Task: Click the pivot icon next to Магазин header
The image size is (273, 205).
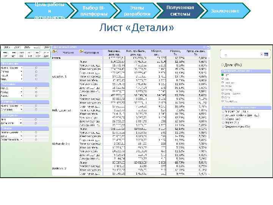Action: (55, 52)
